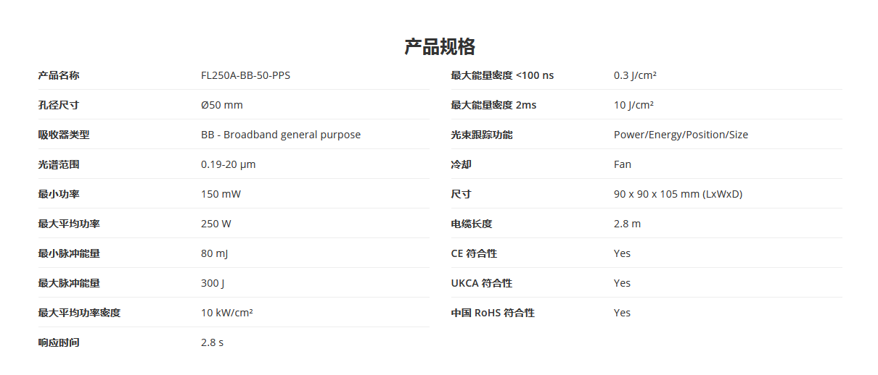Click the energy density value 0.3 J/cm²
The image size is (878, 375).
tap(636, 75)
